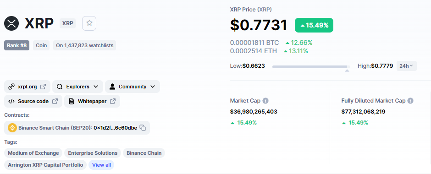Show info icon beside Market Cap

[x=265, y=101]
